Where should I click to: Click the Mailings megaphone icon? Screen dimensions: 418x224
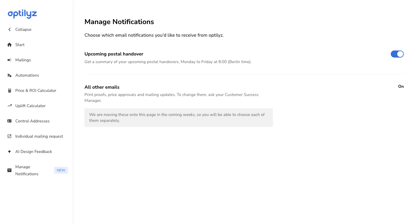pos(9,60)
